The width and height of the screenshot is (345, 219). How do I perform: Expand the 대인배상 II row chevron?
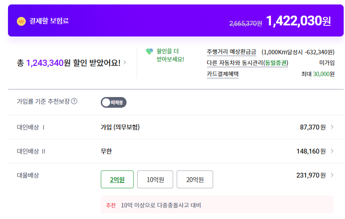click(x=332, y=151)
